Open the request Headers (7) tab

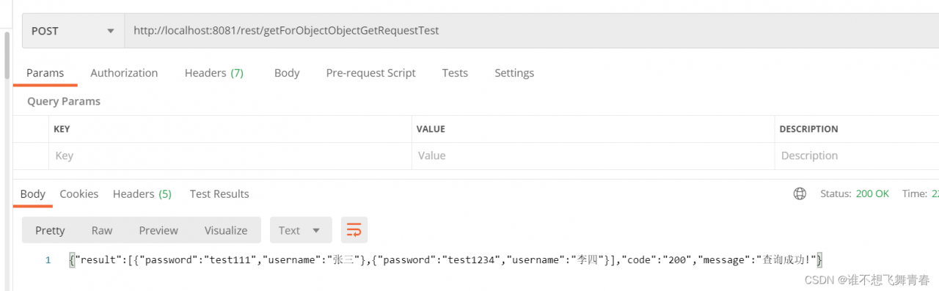pos(214,73)
